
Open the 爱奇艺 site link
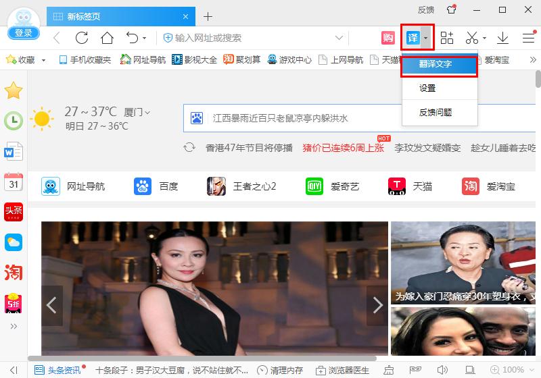click(x=333, y=186)
